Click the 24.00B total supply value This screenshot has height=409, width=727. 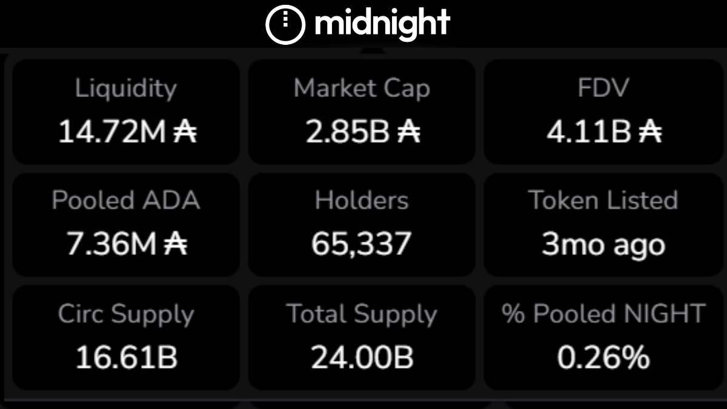tap(362, 358)
